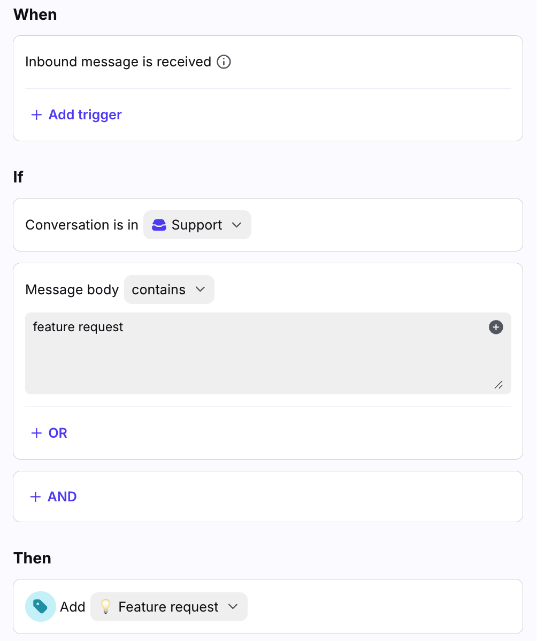Click the Add trigger link text

(x=85, y=115)
